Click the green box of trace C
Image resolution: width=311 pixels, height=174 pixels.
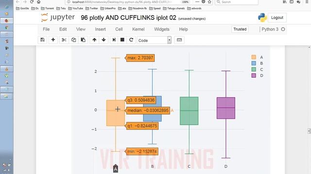click(189, 111)
